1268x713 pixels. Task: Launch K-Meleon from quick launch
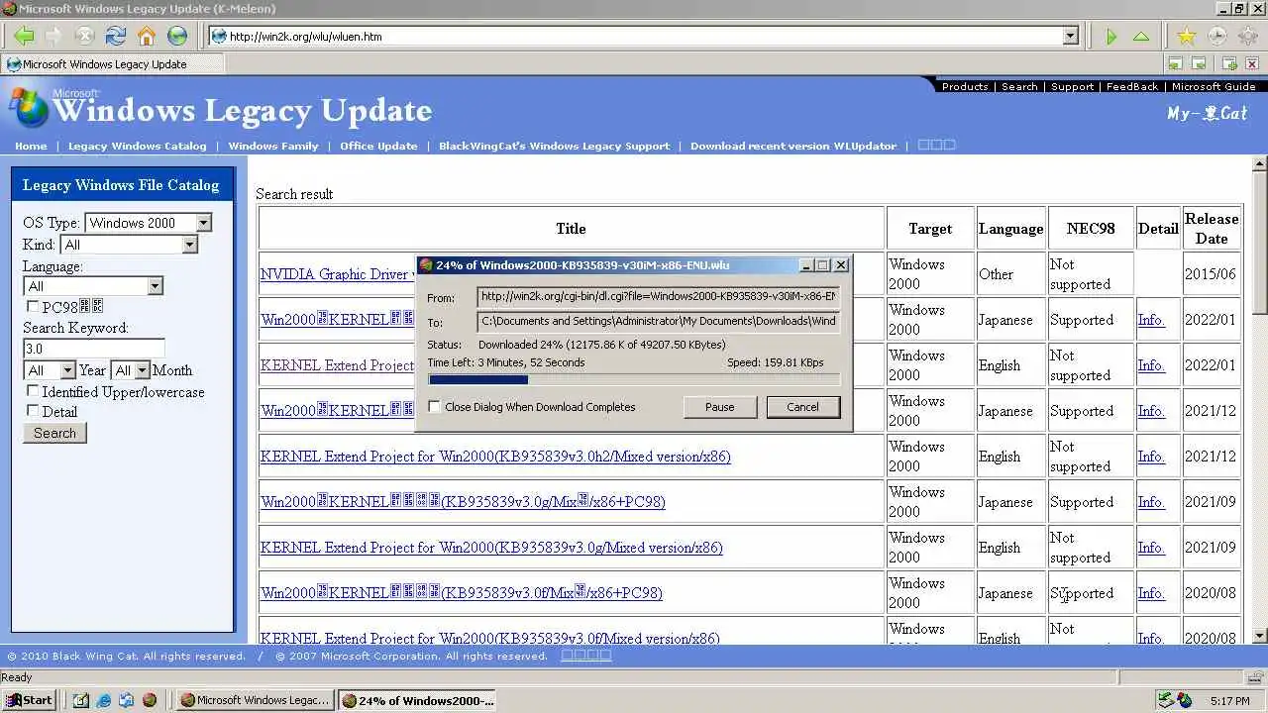pos(150,700)
